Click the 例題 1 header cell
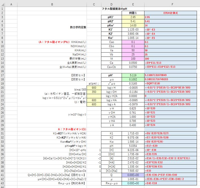This screenshot has width=200, height=188. point(133,13)
